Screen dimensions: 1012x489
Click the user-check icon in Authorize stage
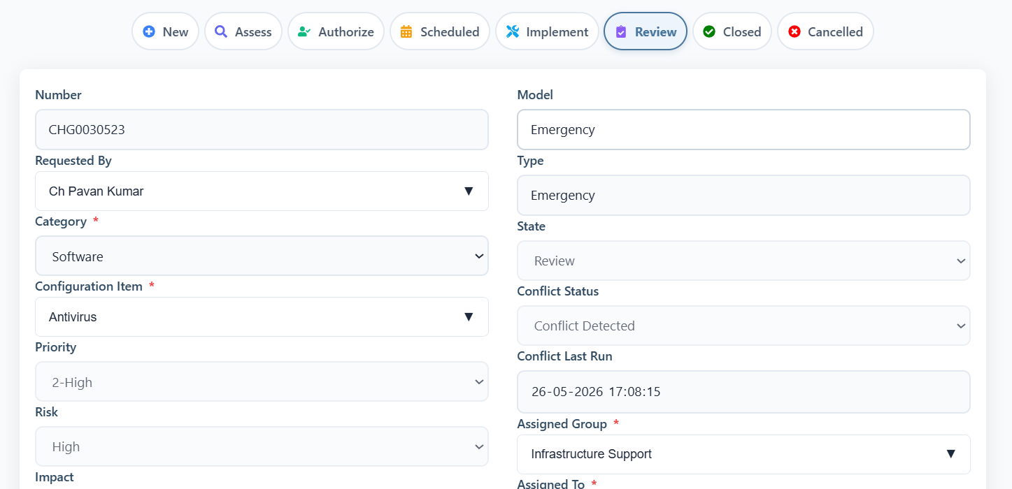pyautogui.click(x=304, y=31)
